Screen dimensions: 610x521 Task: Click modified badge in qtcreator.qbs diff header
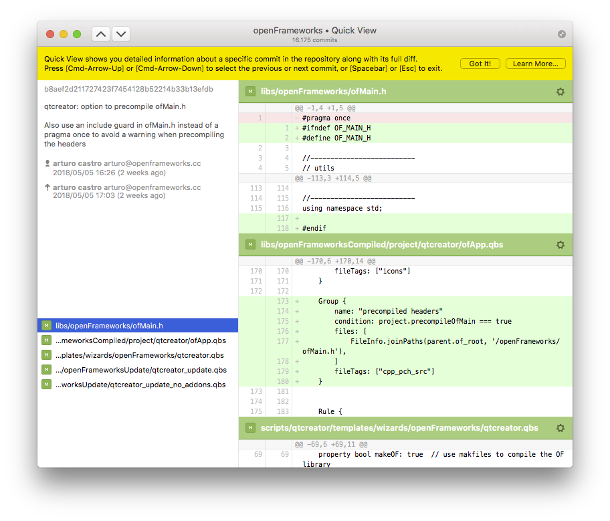pos(249,428)
